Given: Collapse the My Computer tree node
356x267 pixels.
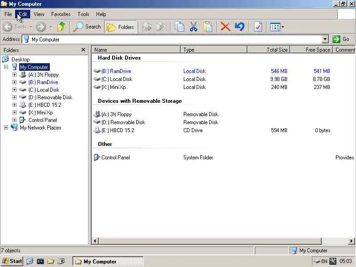Looking at the screenshot, I should [6, 67].
